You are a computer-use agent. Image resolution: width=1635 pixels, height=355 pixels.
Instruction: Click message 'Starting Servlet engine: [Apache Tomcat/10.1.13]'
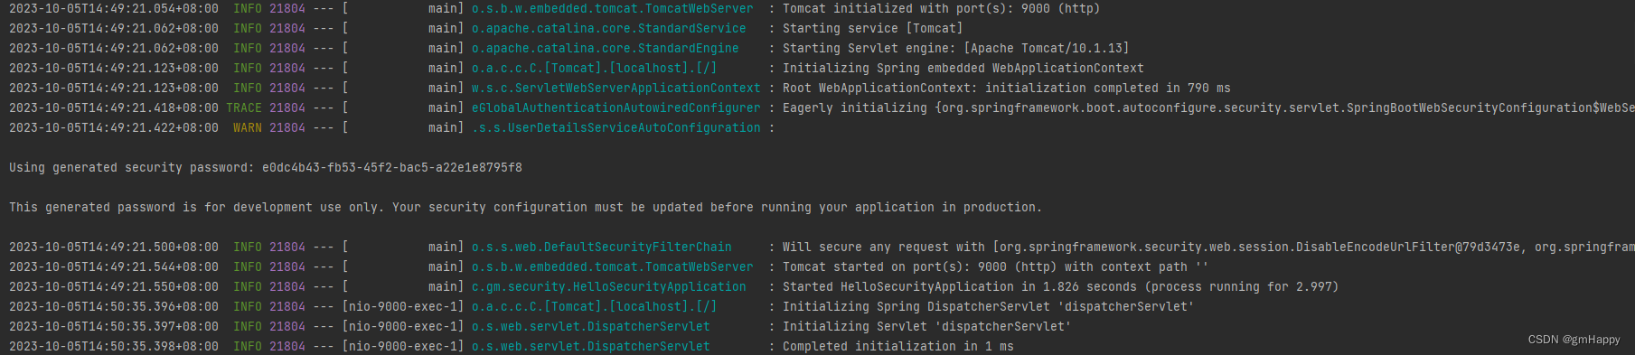pyautogui.click(x=955, y=49)
